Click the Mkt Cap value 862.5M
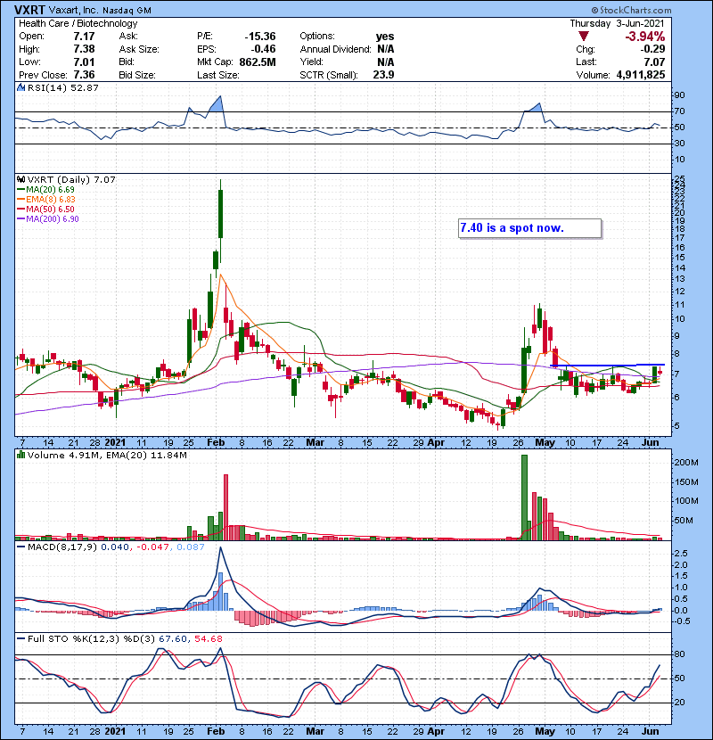Screen dimensions: 713x740 [x=258, y=62]
